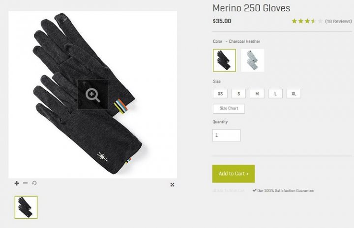Choose size M
This screenshot has width=354, height=228.
coord(257,94)
